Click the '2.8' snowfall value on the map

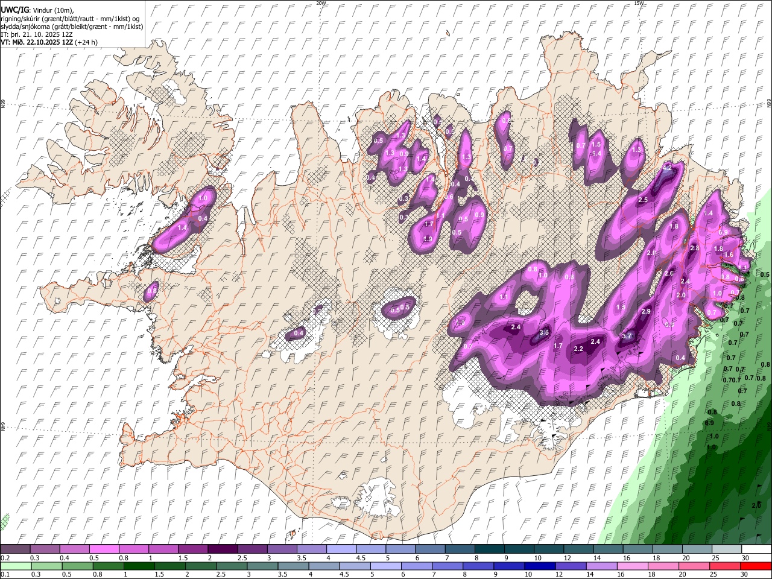tap(694, 248)
